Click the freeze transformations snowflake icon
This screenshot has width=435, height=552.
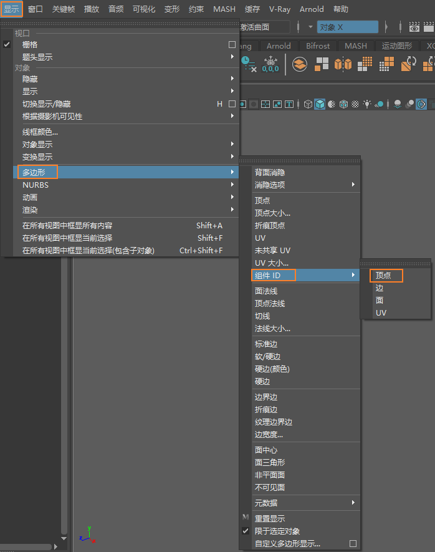click(x=270, y=64)
